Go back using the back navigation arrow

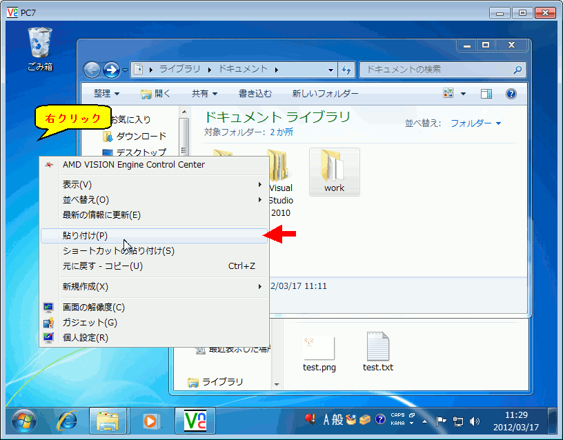[x=92, y=70]
